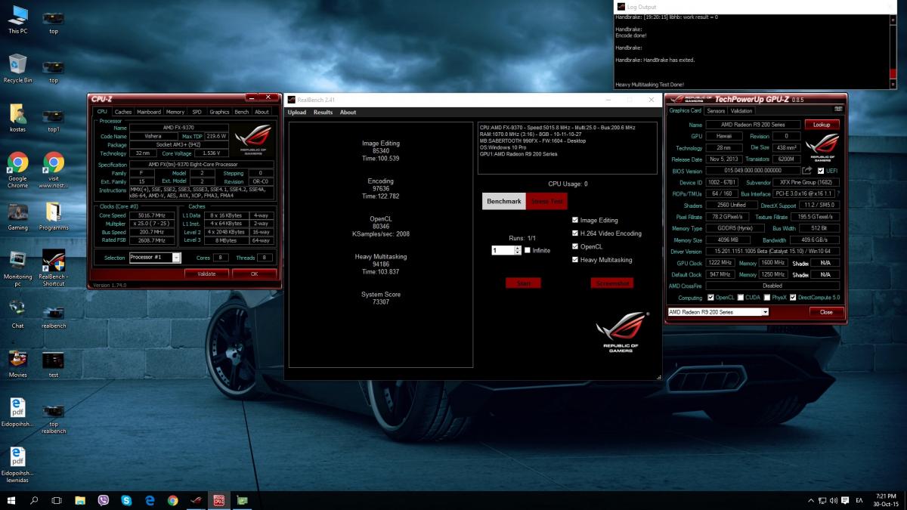Click the Start button in RealBench

click(524, 283)
